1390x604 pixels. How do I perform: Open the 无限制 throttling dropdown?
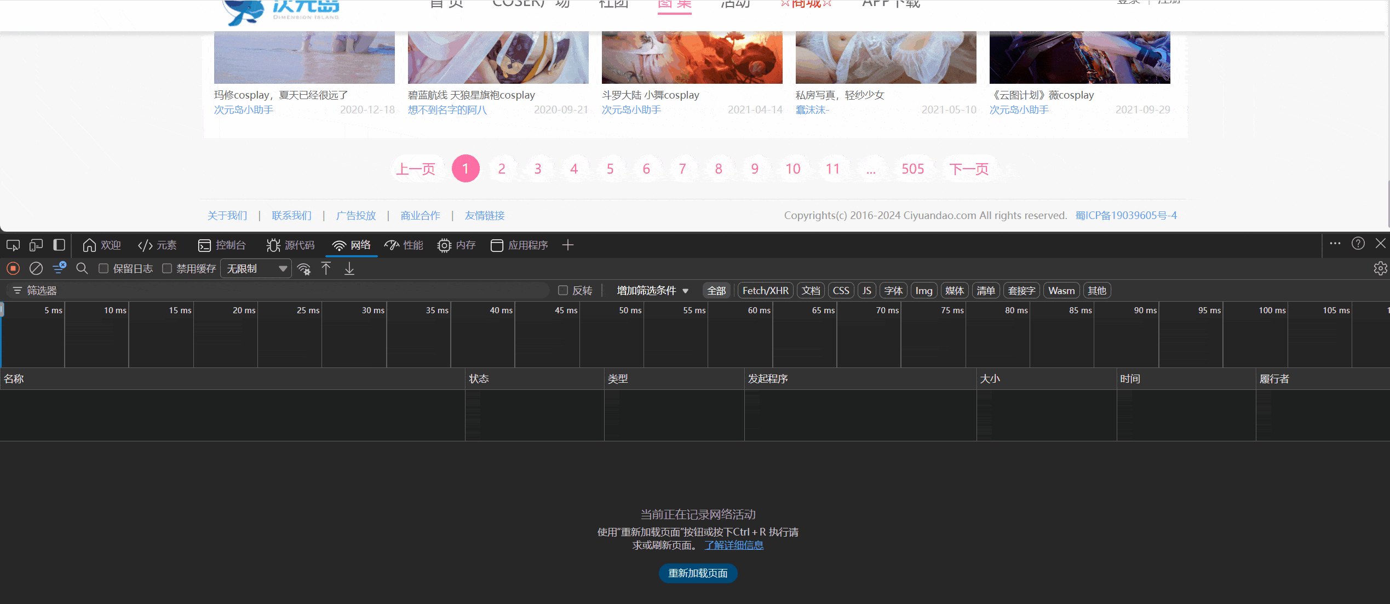pos(256,268)
